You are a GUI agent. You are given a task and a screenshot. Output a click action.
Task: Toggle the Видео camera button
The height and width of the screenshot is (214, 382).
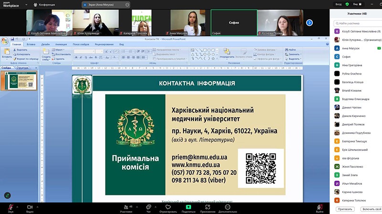30,206
